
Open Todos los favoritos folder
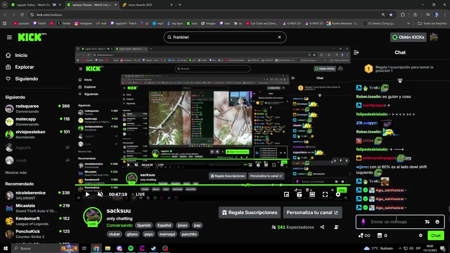pyautogui.click(x=432, y=24)
